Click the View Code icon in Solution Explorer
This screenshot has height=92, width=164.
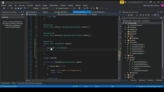click(152, 15)
